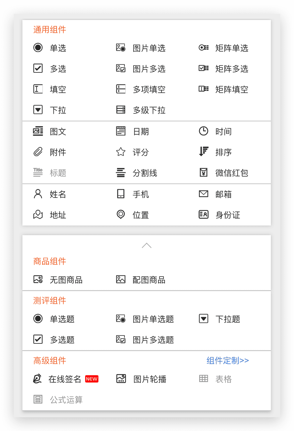Image resolution: width=294 pixels, height=431 pixels.
Task: Select the 矩阵多选 icon
Action: tap(204, 68)
